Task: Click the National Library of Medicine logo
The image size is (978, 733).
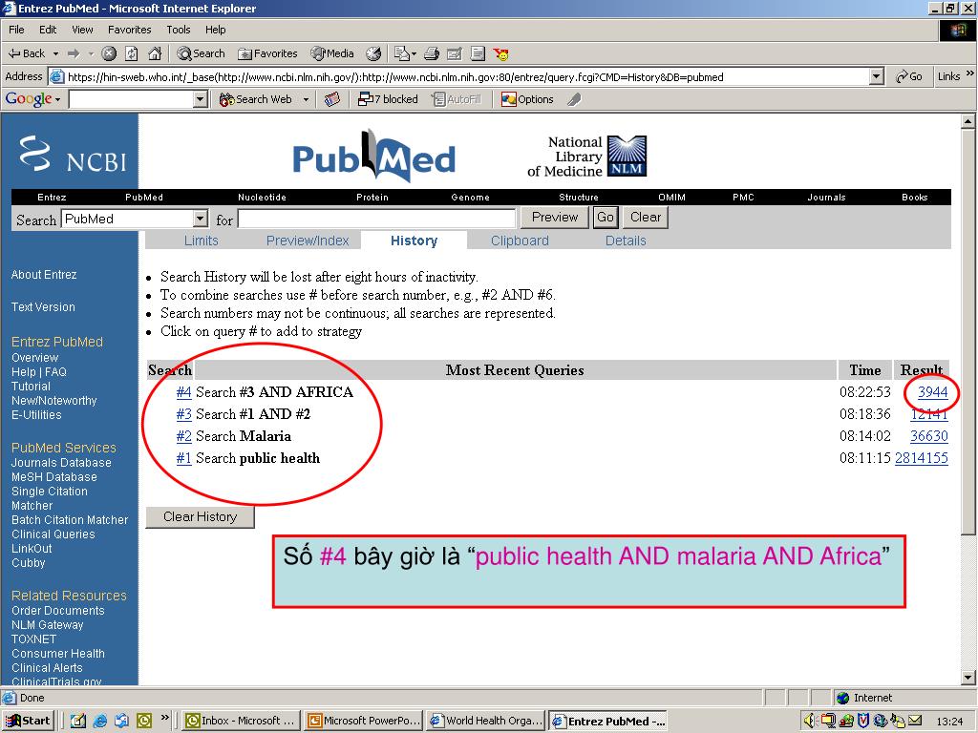Action: 586,157
